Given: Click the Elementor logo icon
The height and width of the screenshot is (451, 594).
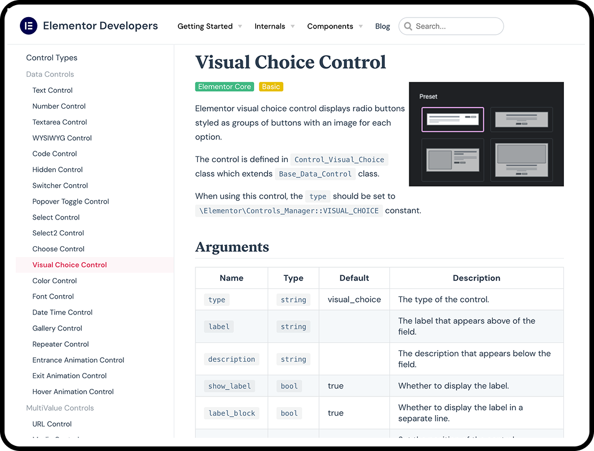Looking at the screenshot, I should click(x=28, y=26).
